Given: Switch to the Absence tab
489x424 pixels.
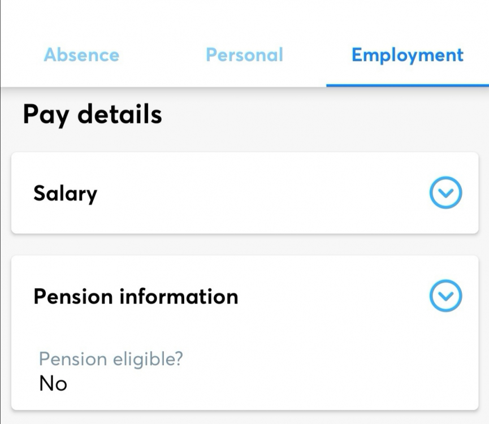Looking at the screenshot, I should click(x=81, y=55).
